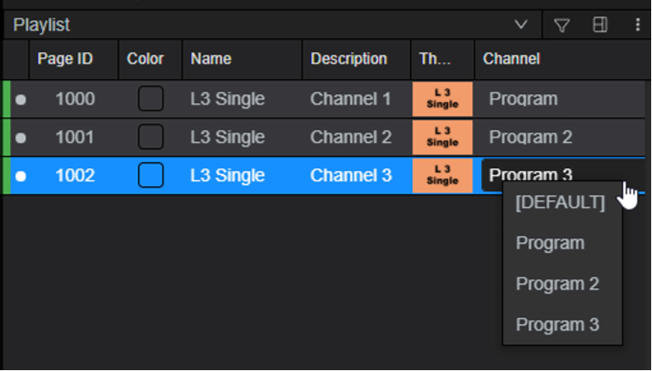The image size is (652, 371).
Task: Click the L3 Single thumbnail for page 1001
Action: (x=442, y=137)
